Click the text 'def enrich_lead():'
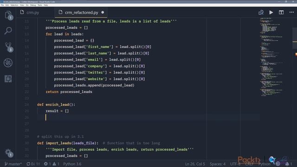Image resolution: width=297 pixels, height=167 pixels. point(56,104)
